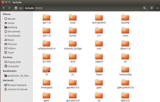This screenshot has height=102, width=160.
Task: Select the curl folder
Action: click(x=99, y=45)
